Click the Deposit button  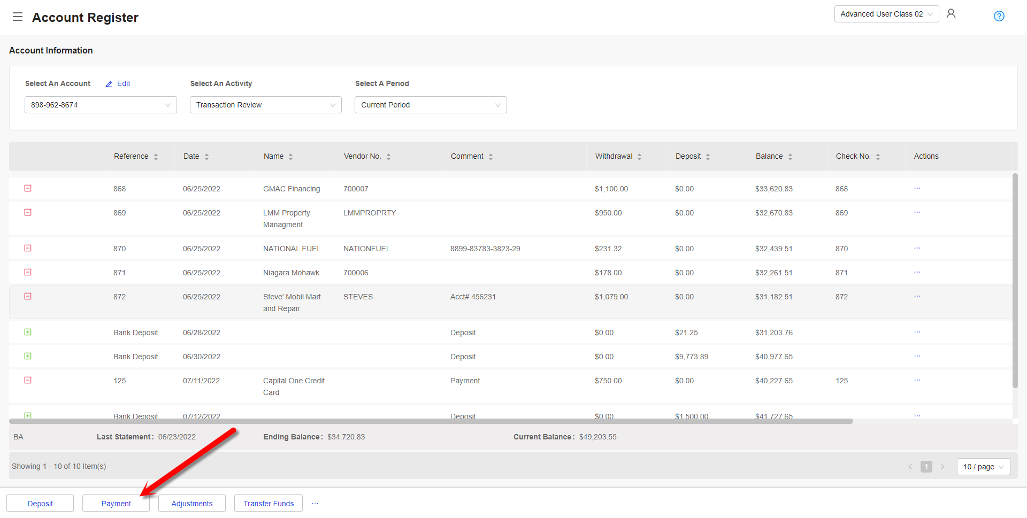coord(40,504)
